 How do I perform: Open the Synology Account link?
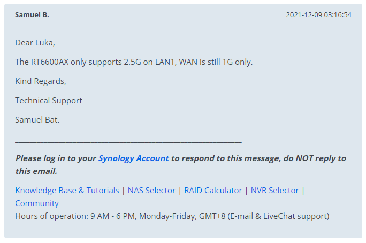pos(133,158)
